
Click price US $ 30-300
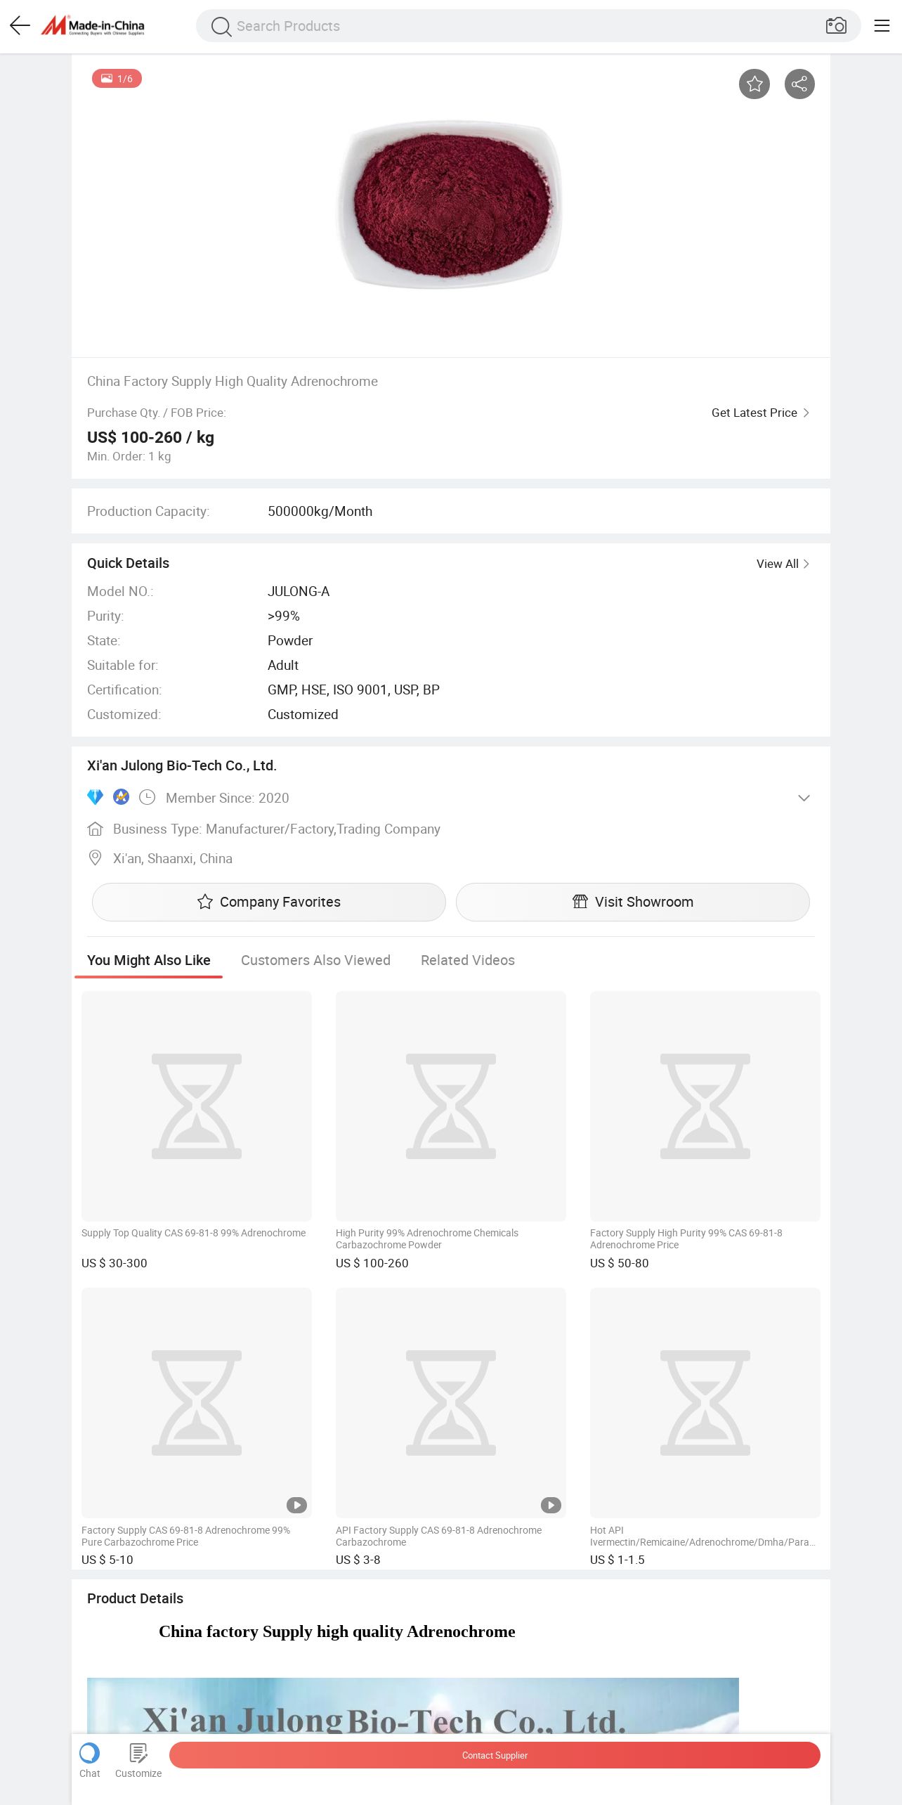point(115,1263)
